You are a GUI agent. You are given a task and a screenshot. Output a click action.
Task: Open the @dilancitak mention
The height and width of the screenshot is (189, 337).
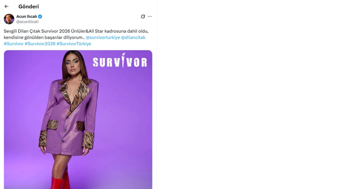[133, 38]
